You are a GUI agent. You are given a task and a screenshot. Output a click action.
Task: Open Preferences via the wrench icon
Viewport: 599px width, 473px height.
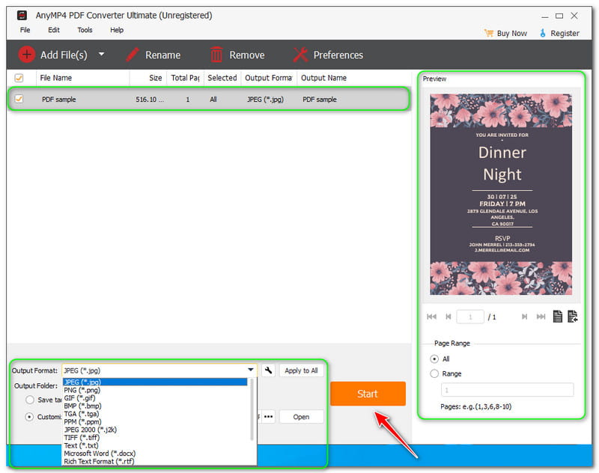[300, 55]
